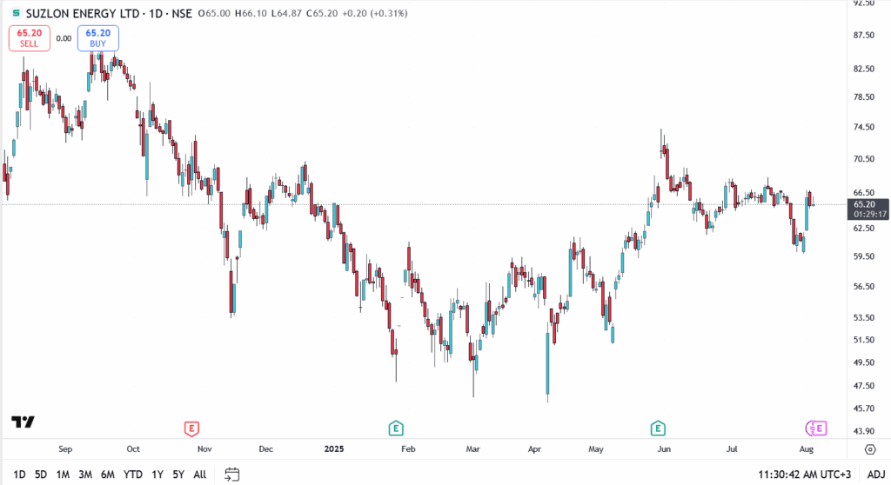This screenshot has height=485, width=891.
Task: Open the go-to-date calendar icon
Action: tap(231, 475)
